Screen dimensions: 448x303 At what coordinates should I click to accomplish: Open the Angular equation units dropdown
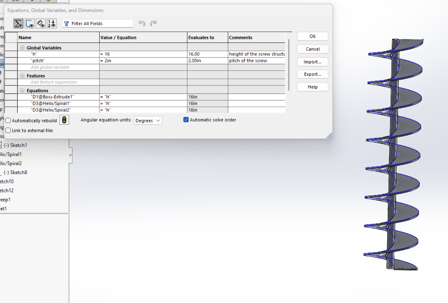(x=148, y=121)
